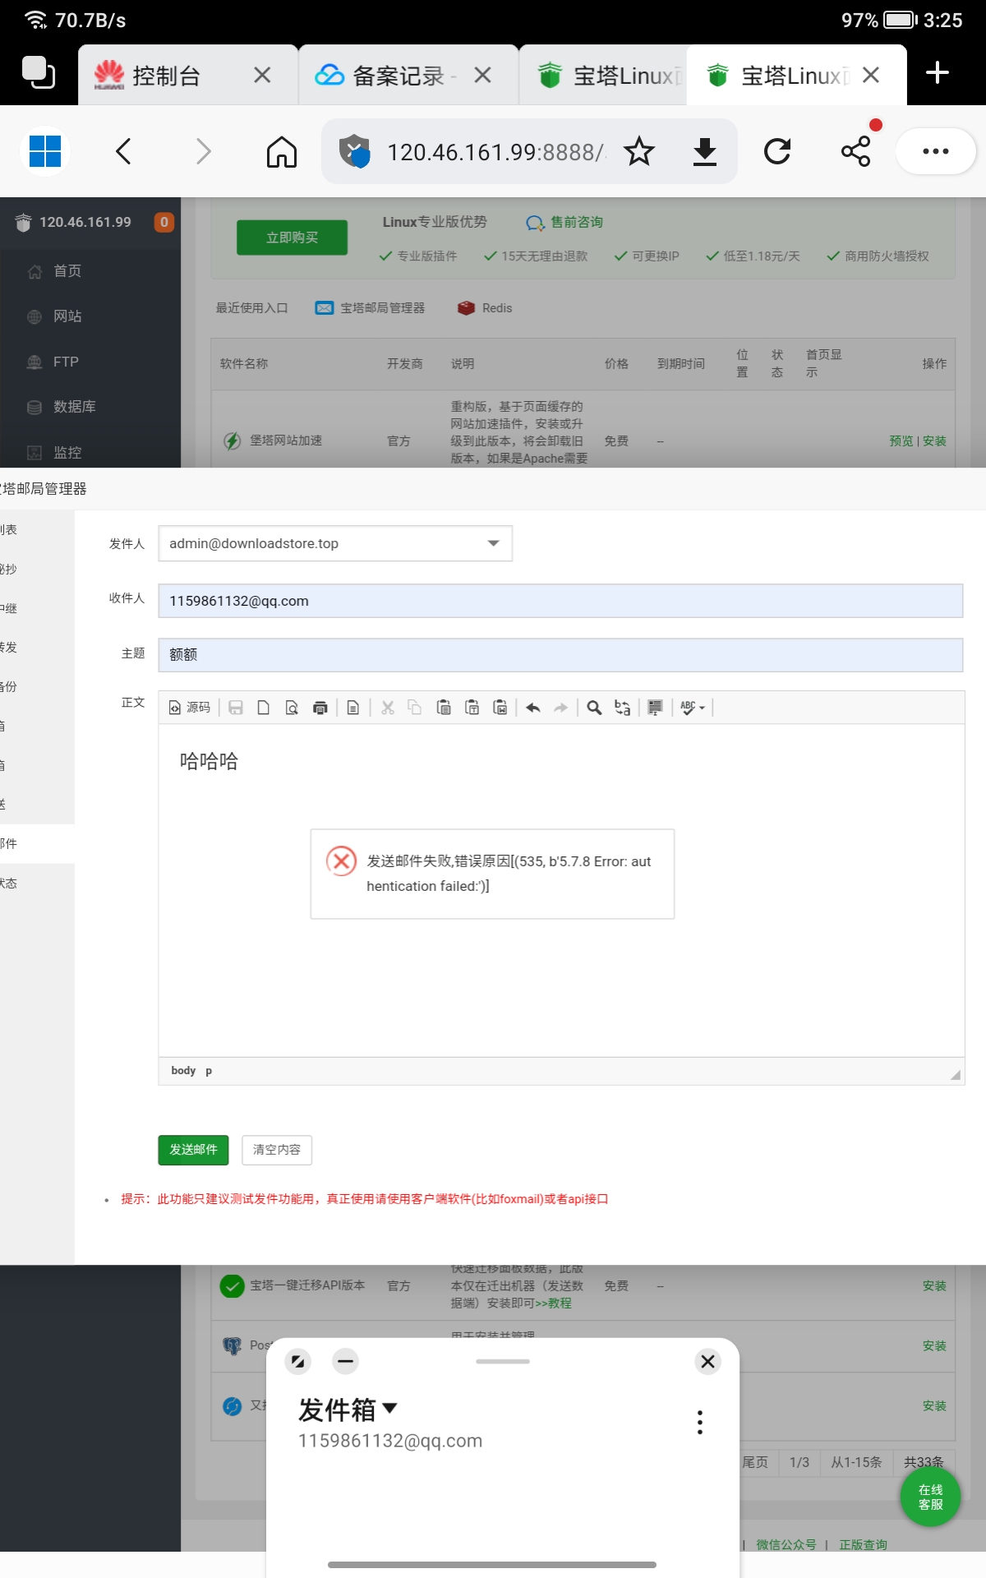
Task: Expand floating mail window to fullscreen
Action: [297, 1362]
